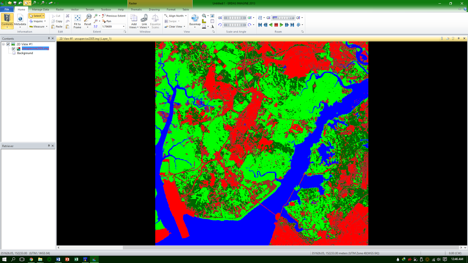Click the north arrow icon in View group
Screen dimensions: 468x263
point(213,27)
